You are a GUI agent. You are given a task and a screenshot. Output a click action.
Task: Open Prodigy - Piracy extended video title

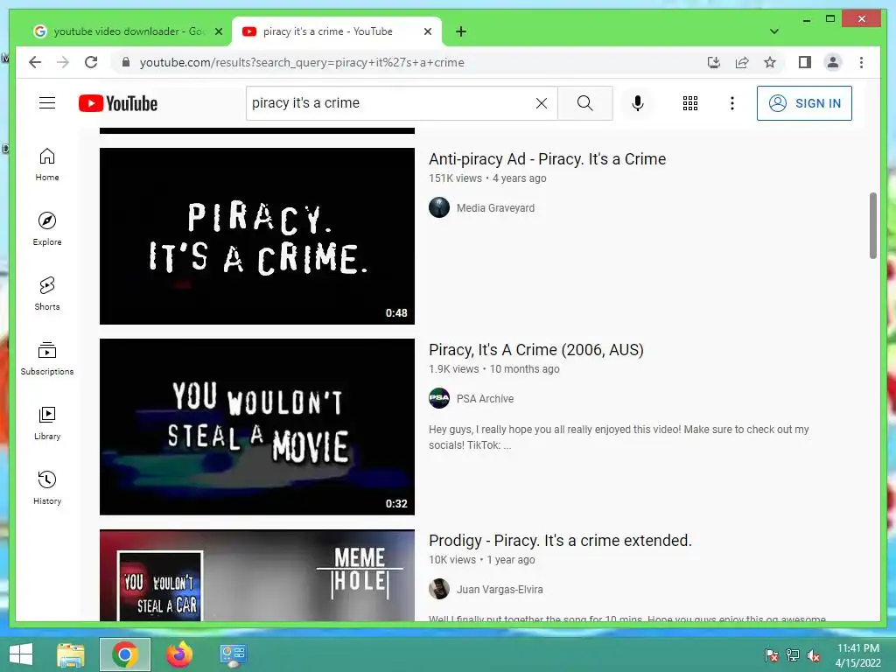[560, 541]
